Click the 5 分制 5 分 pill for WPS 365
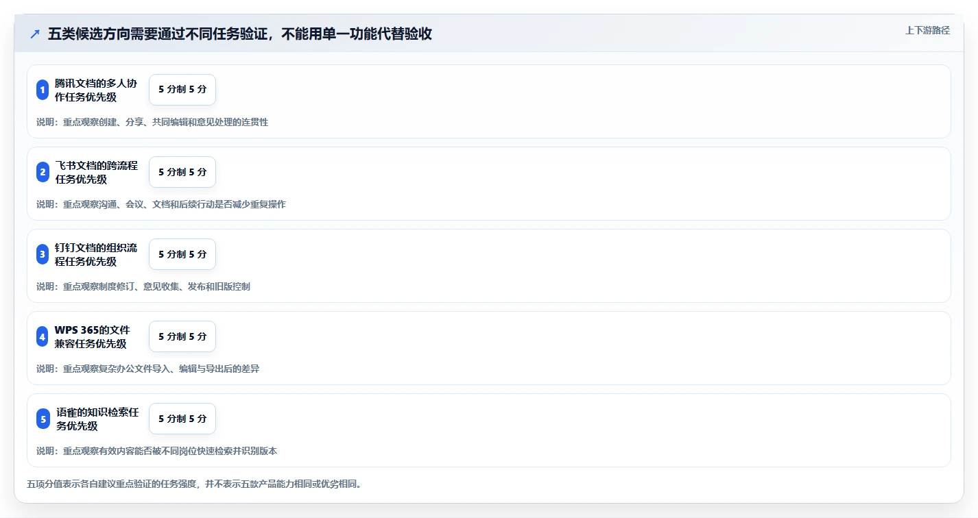The image size is (978, 518). tap(182, 336)
